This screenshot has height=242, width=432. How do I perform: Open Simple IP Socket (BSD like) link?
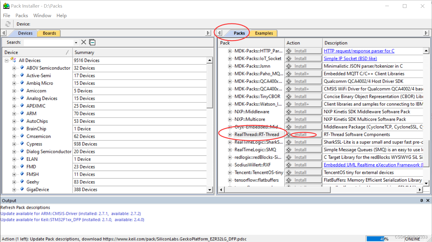pyautogui.click(x=350, y=59)
